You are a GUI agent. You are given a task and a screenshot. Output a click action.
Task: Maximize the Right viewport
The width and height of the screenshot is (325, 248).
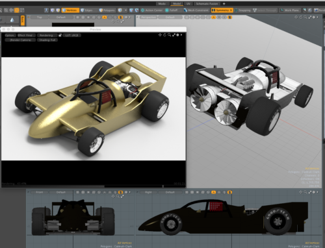310,192
